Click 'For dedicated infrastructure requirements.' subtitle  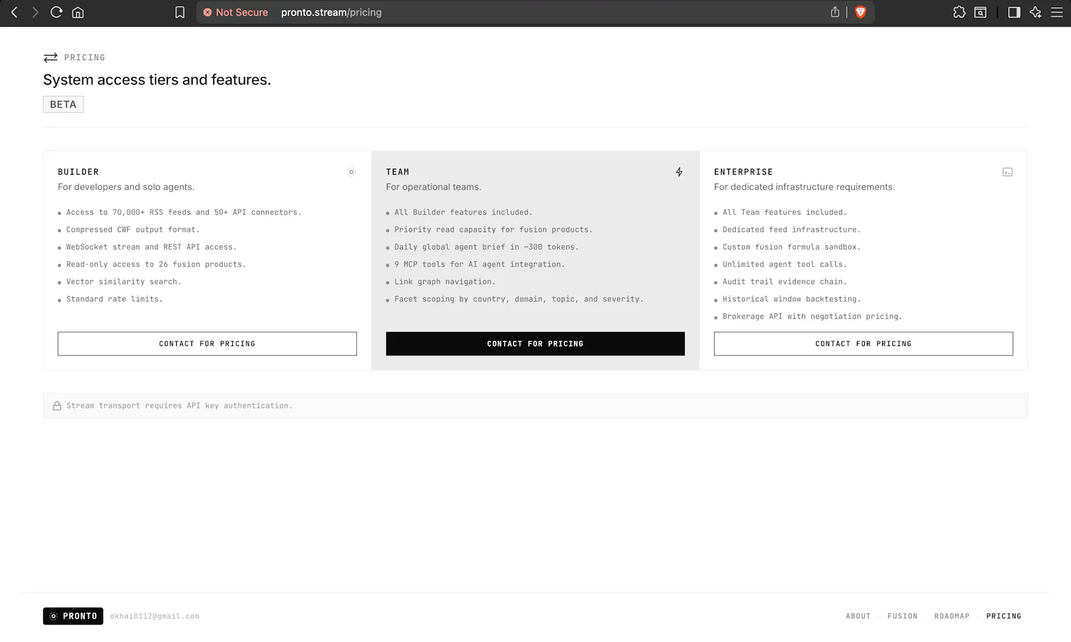pyautogui.click(x=805, y=187)
